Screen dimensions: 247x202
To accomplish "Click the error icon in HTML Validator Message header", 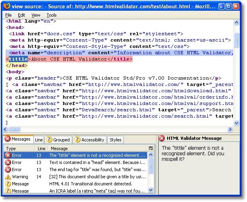I will [x=162, y=139].
